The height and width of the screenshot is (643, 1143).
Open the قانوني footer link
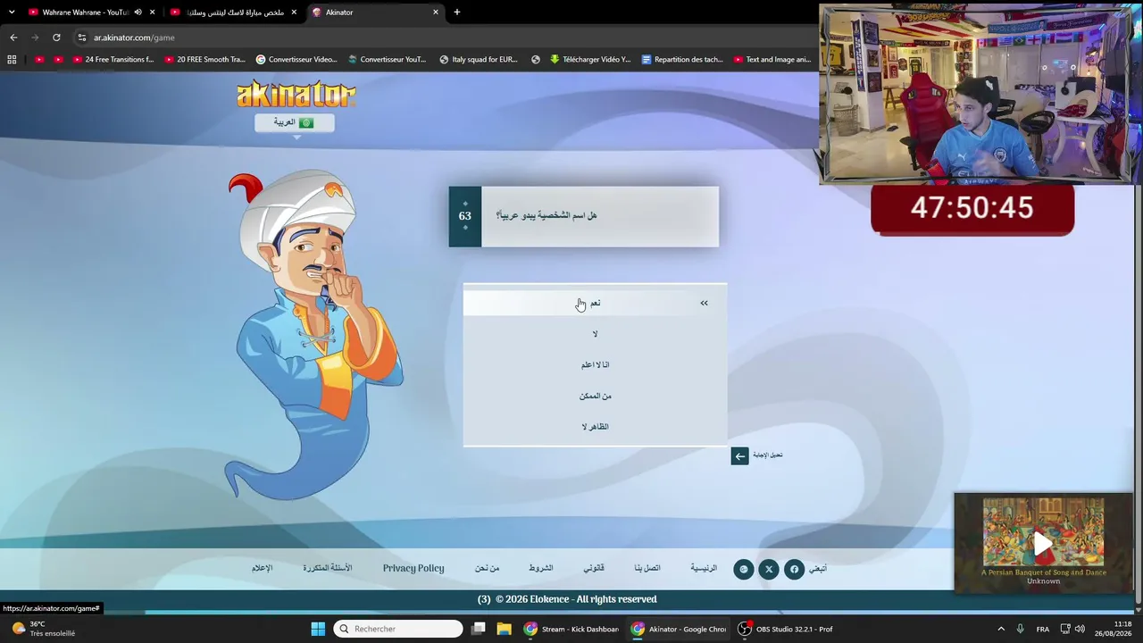(x=594, y=568)
